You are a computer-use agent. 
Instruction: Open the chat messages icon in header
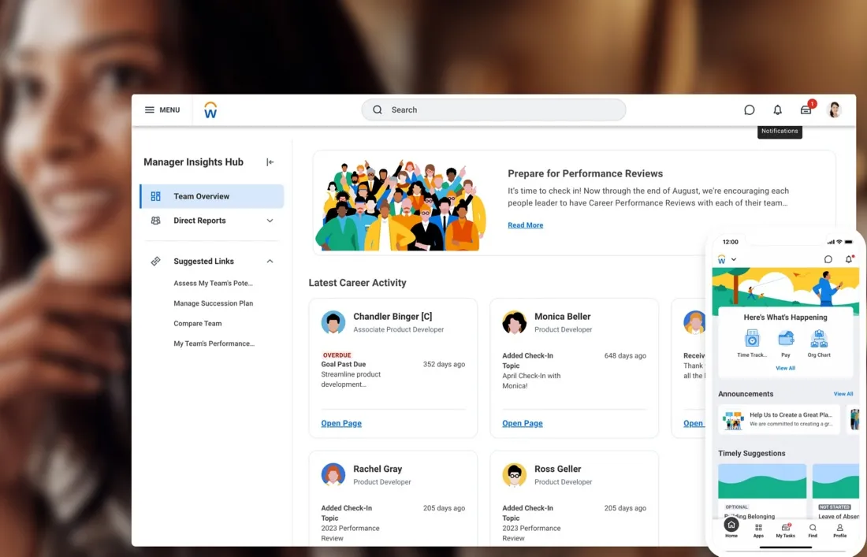coord(749,110)
